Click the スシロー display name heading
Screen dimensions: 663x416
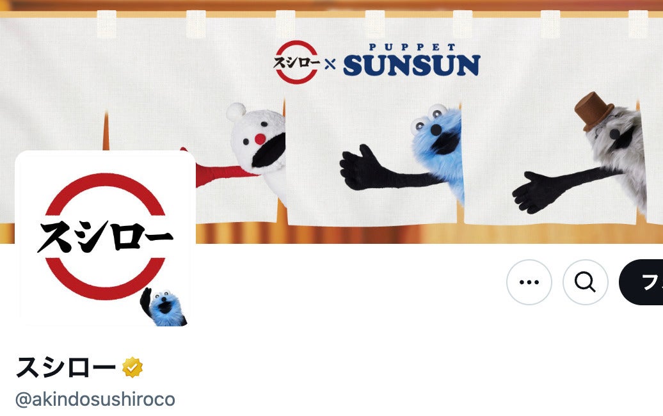tap(65, 367)
